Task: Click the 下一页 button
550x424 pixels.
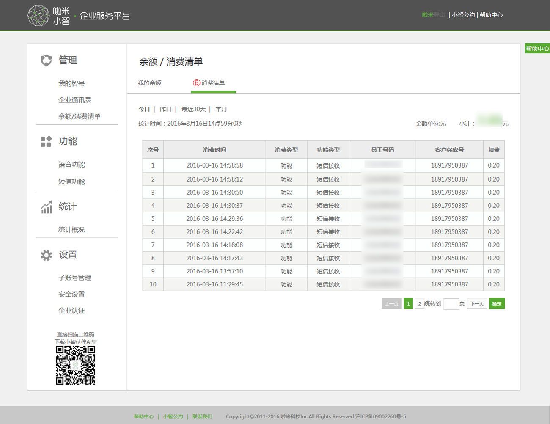Action: (477, 303)
